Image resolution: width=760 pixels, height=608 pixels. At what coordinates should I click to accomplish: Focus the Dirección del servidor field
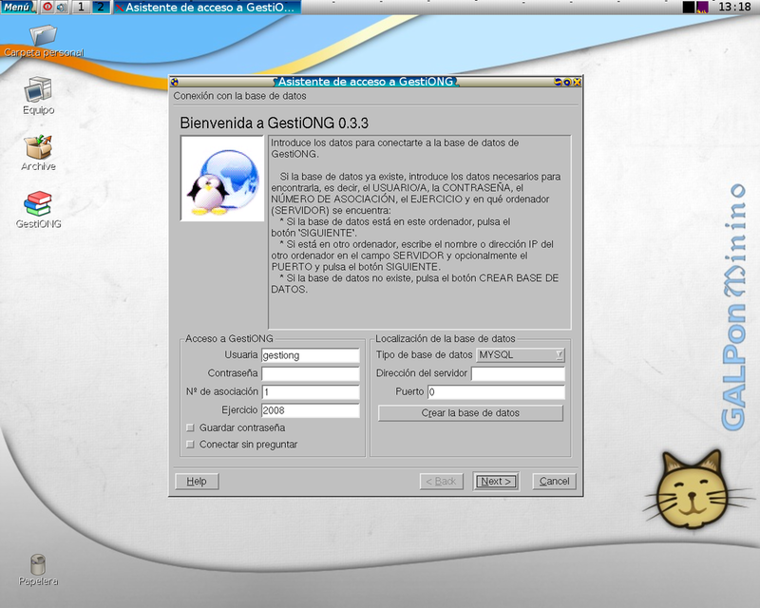pyautogui.click(x=518, y=373)
